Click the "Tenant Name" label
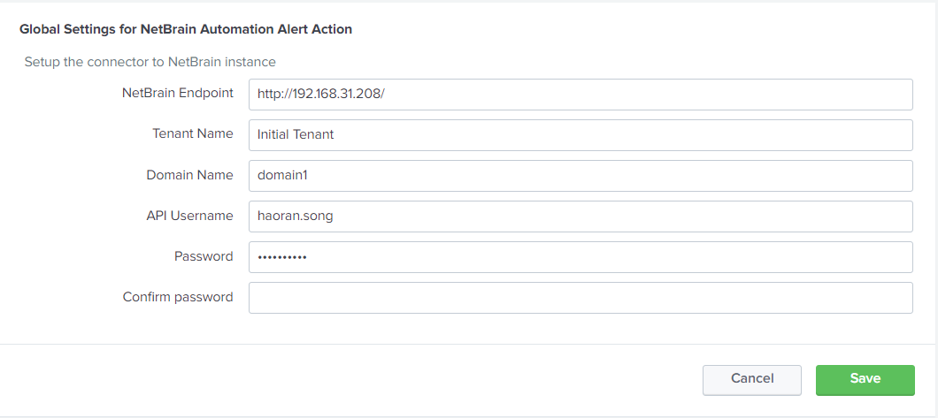The width and height of the screenshot is (938, 418). tap(192, 133)
